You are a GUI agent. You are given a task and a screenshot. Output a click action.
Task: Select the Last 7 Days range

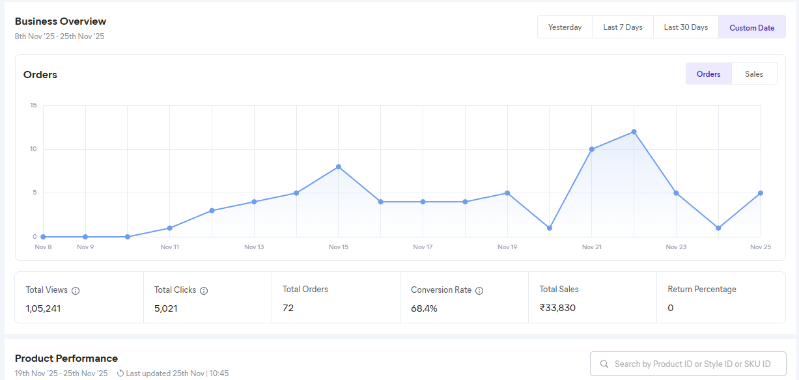(x=623, y=27)
